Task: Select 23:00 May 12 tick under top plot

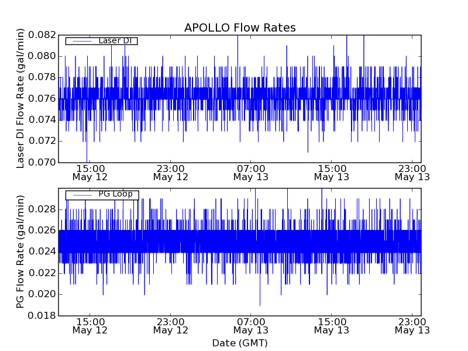Action: pyautogui.click(x=170, y=172)
